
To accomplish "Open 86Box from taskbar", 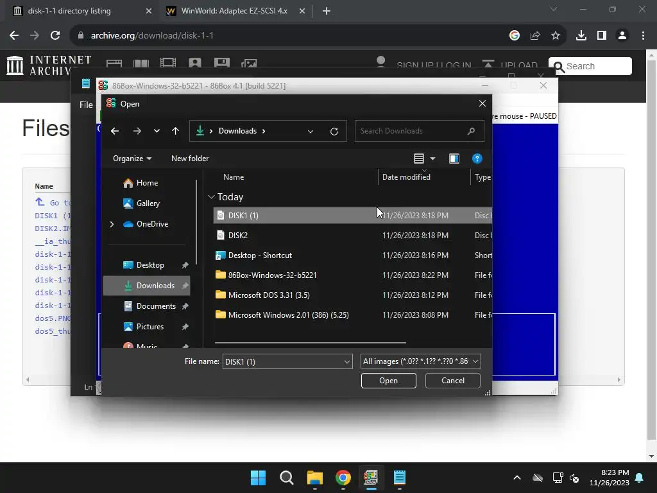I will click(x=371, y=478).
